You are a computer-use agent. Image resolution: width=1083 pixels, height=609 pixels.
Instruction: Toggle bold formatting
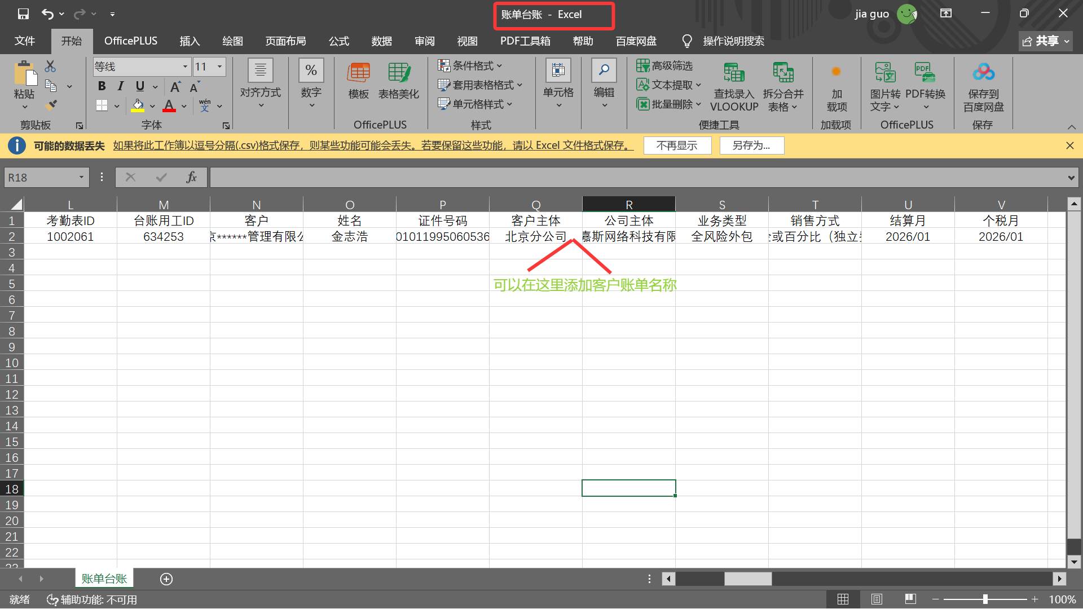click(x=102, y=86)
